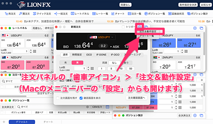Image resolution: width=213 pixels, height=124 pixels.
Task: Open 証拠金状況 margin status
Action: click(x=176, y=14)
